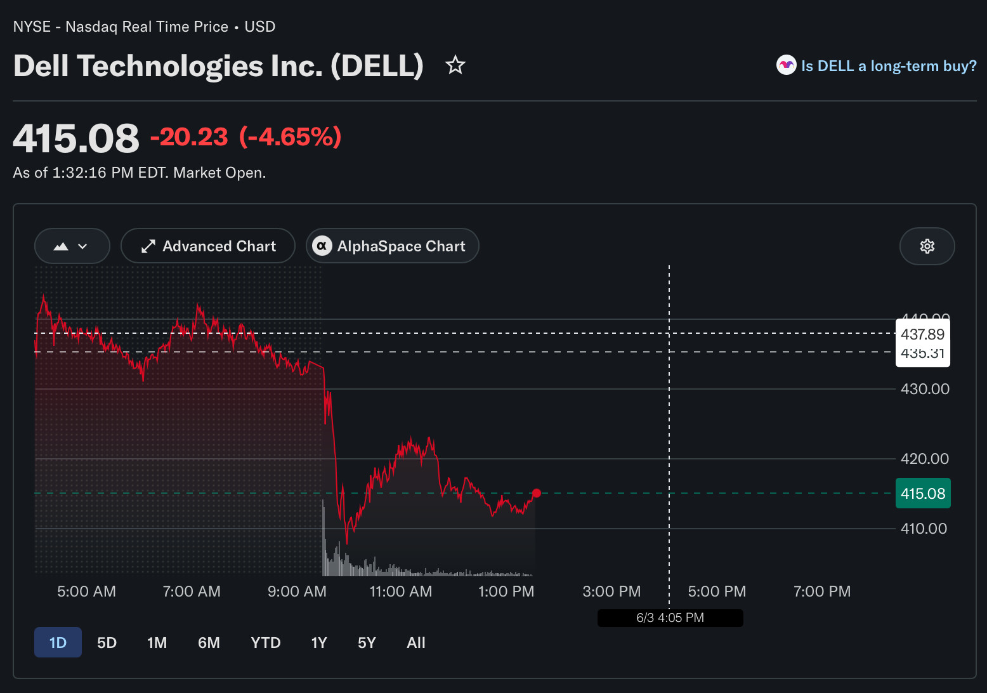The width and height of the screenshot is (987, 693).
Task: Add DELL to watchlist with star icon
Action: pos(455,65)
